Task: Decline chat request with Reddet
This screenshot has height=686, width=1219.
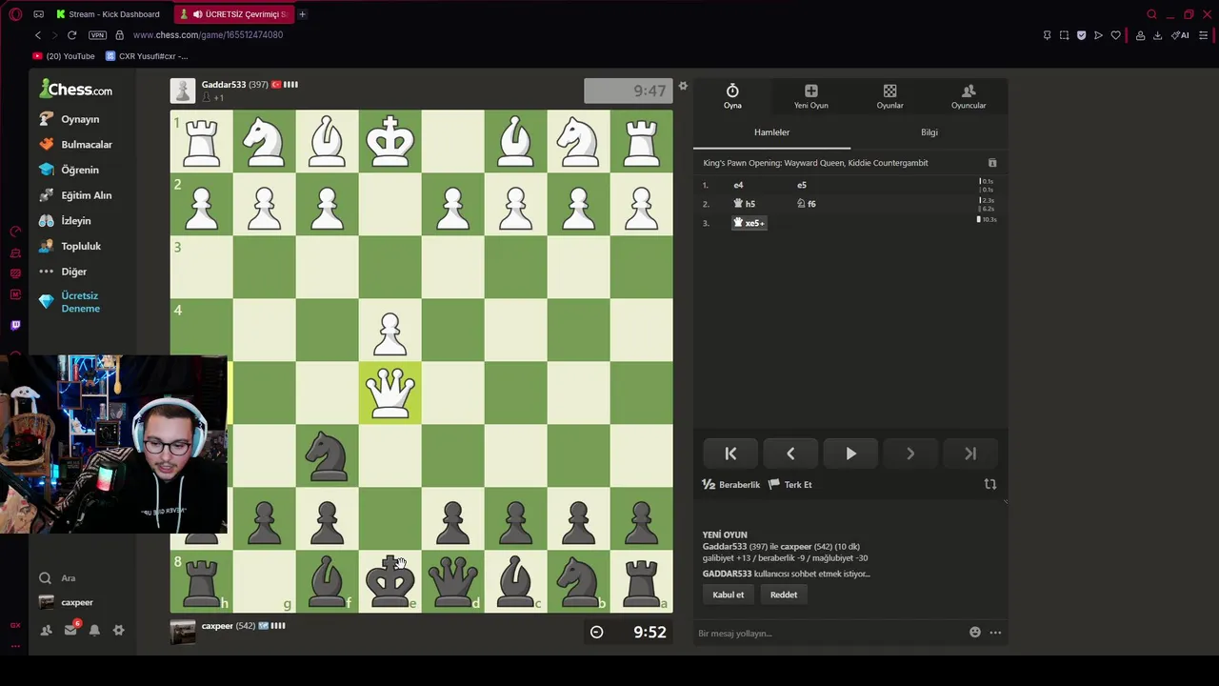Action: 784,595
